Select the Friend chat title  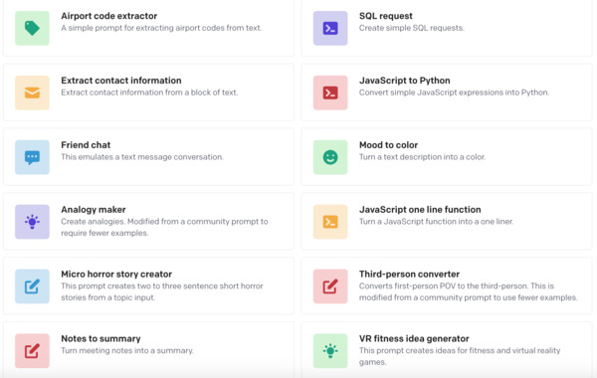point(86,145)
